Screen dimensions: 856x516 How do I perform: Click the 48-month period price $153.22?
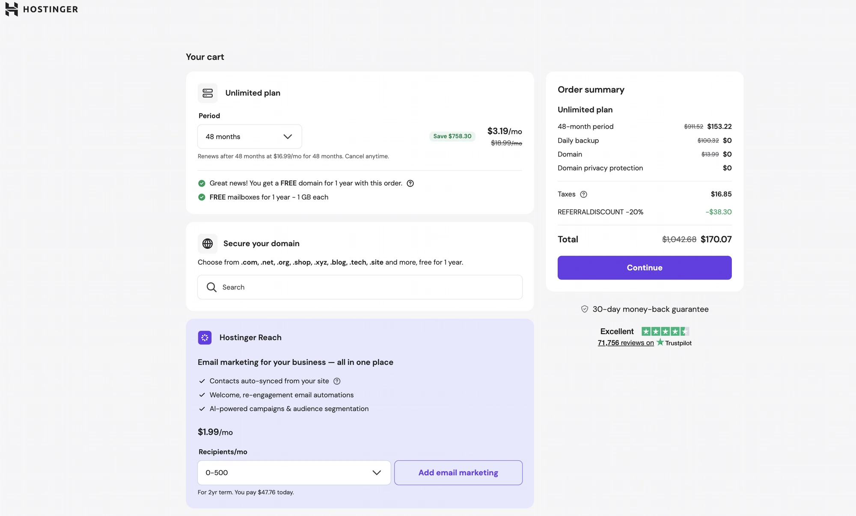coord(719,126)
